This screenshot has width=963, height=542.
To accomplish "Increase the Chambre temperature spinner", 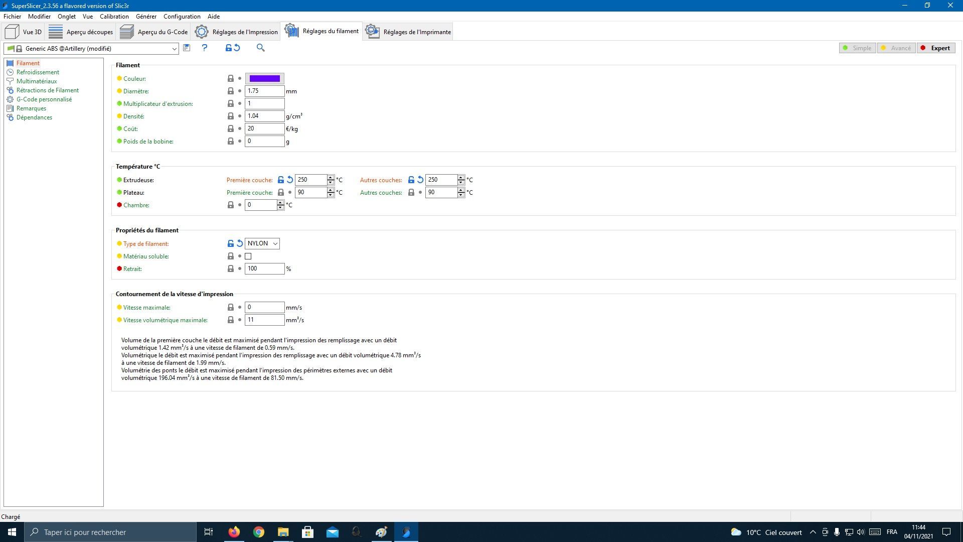I will click(x=280, y=202).
